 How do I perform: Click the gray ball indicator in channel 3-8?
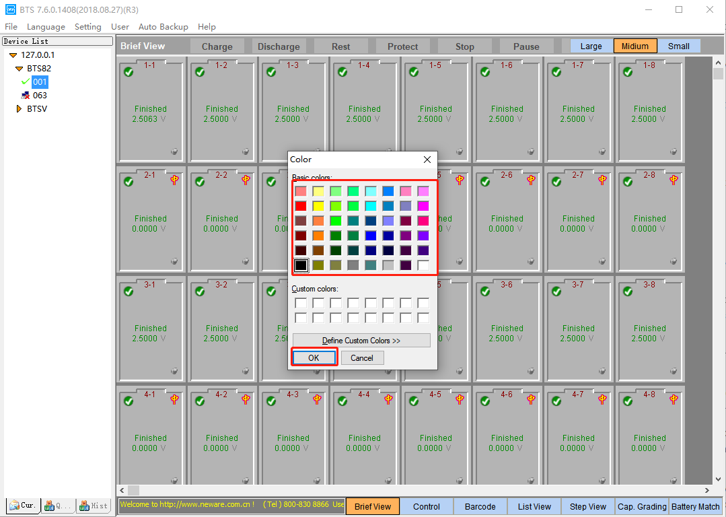674,371
